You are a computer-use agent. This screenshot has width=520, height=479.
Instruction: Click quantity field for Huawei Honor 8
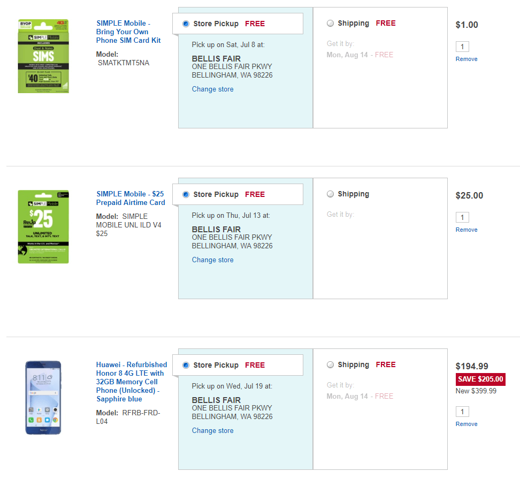coord(462,412)
